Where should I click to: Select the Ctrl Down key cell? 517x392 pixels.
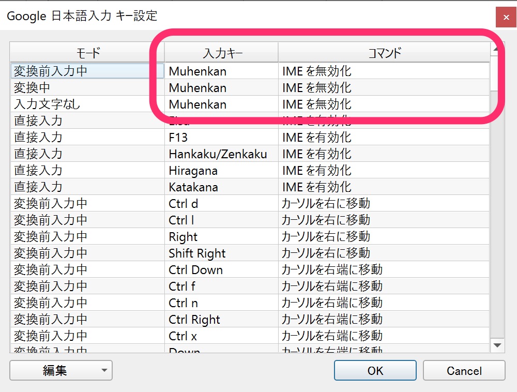pyautogui.click(x=222, y=269)
